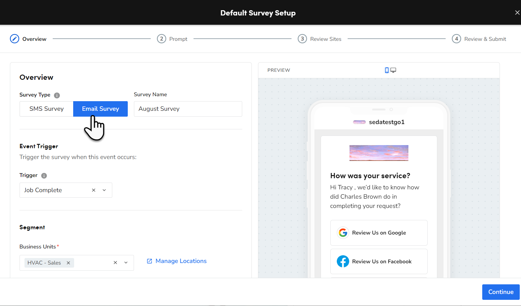Click the Facebook icon in the preview
This screenshot has height=306, width=521.
(343, 261)
